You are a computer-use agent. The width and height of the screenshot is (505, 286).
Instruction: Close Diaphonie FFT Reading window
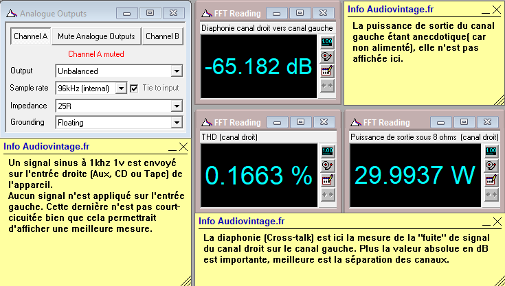(x=324, y=13)
